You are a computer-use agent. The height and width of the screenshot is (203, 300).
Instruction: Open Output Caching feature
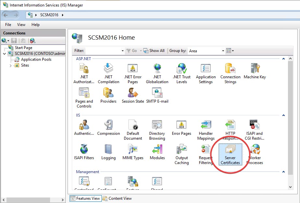pos(182,155)
